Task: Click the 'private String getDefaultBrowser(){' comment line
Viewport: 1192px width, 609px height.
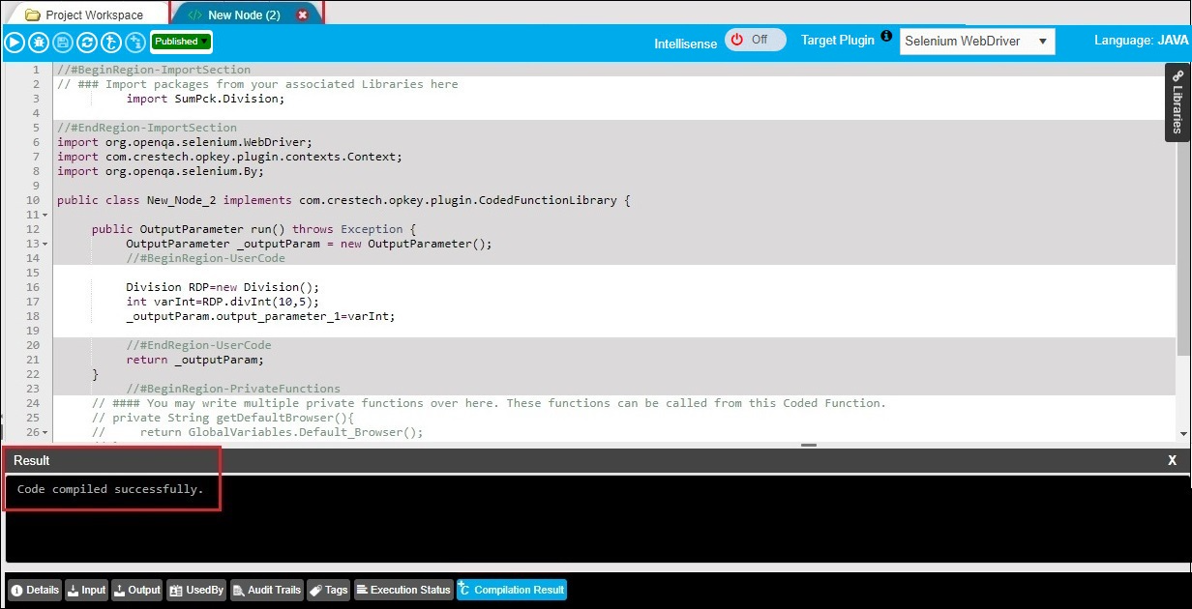Action: click(x=223, y=418)
